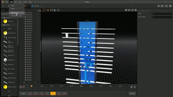Toggle visibility eye in outliner header
The width and height of the screenshot is (173, 97).
(38, 11)
